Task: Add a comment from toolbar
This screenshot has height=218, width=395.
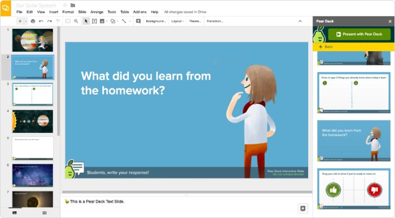Action: pyautogui.click(x=138, y=21)
